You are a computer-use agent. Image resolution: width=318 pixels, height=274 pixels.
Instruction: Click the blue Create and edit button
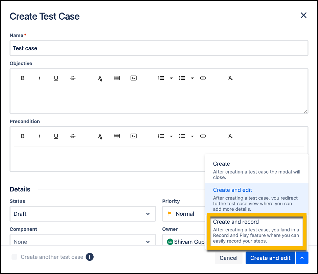[270, 258]
